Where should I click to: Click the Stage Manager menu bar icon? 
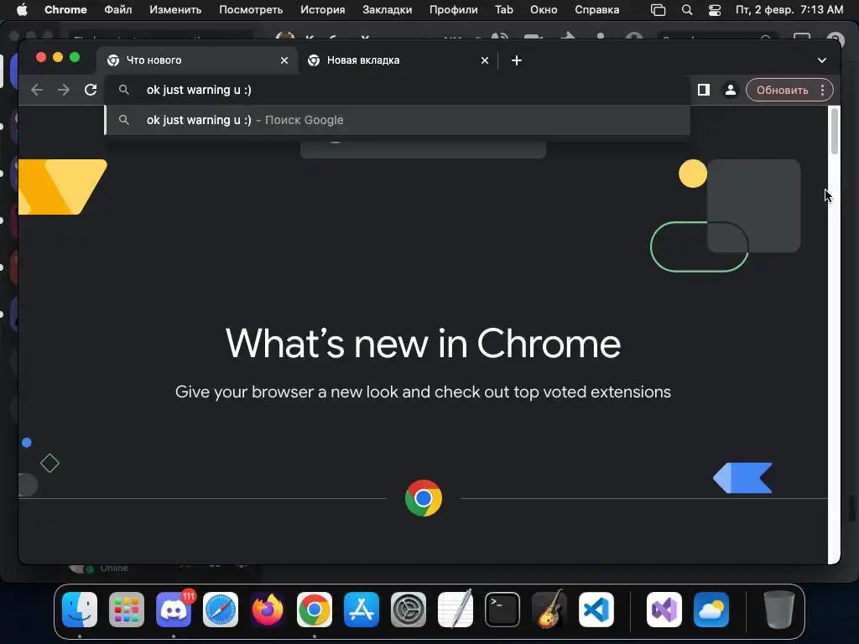tap(658, 10)
